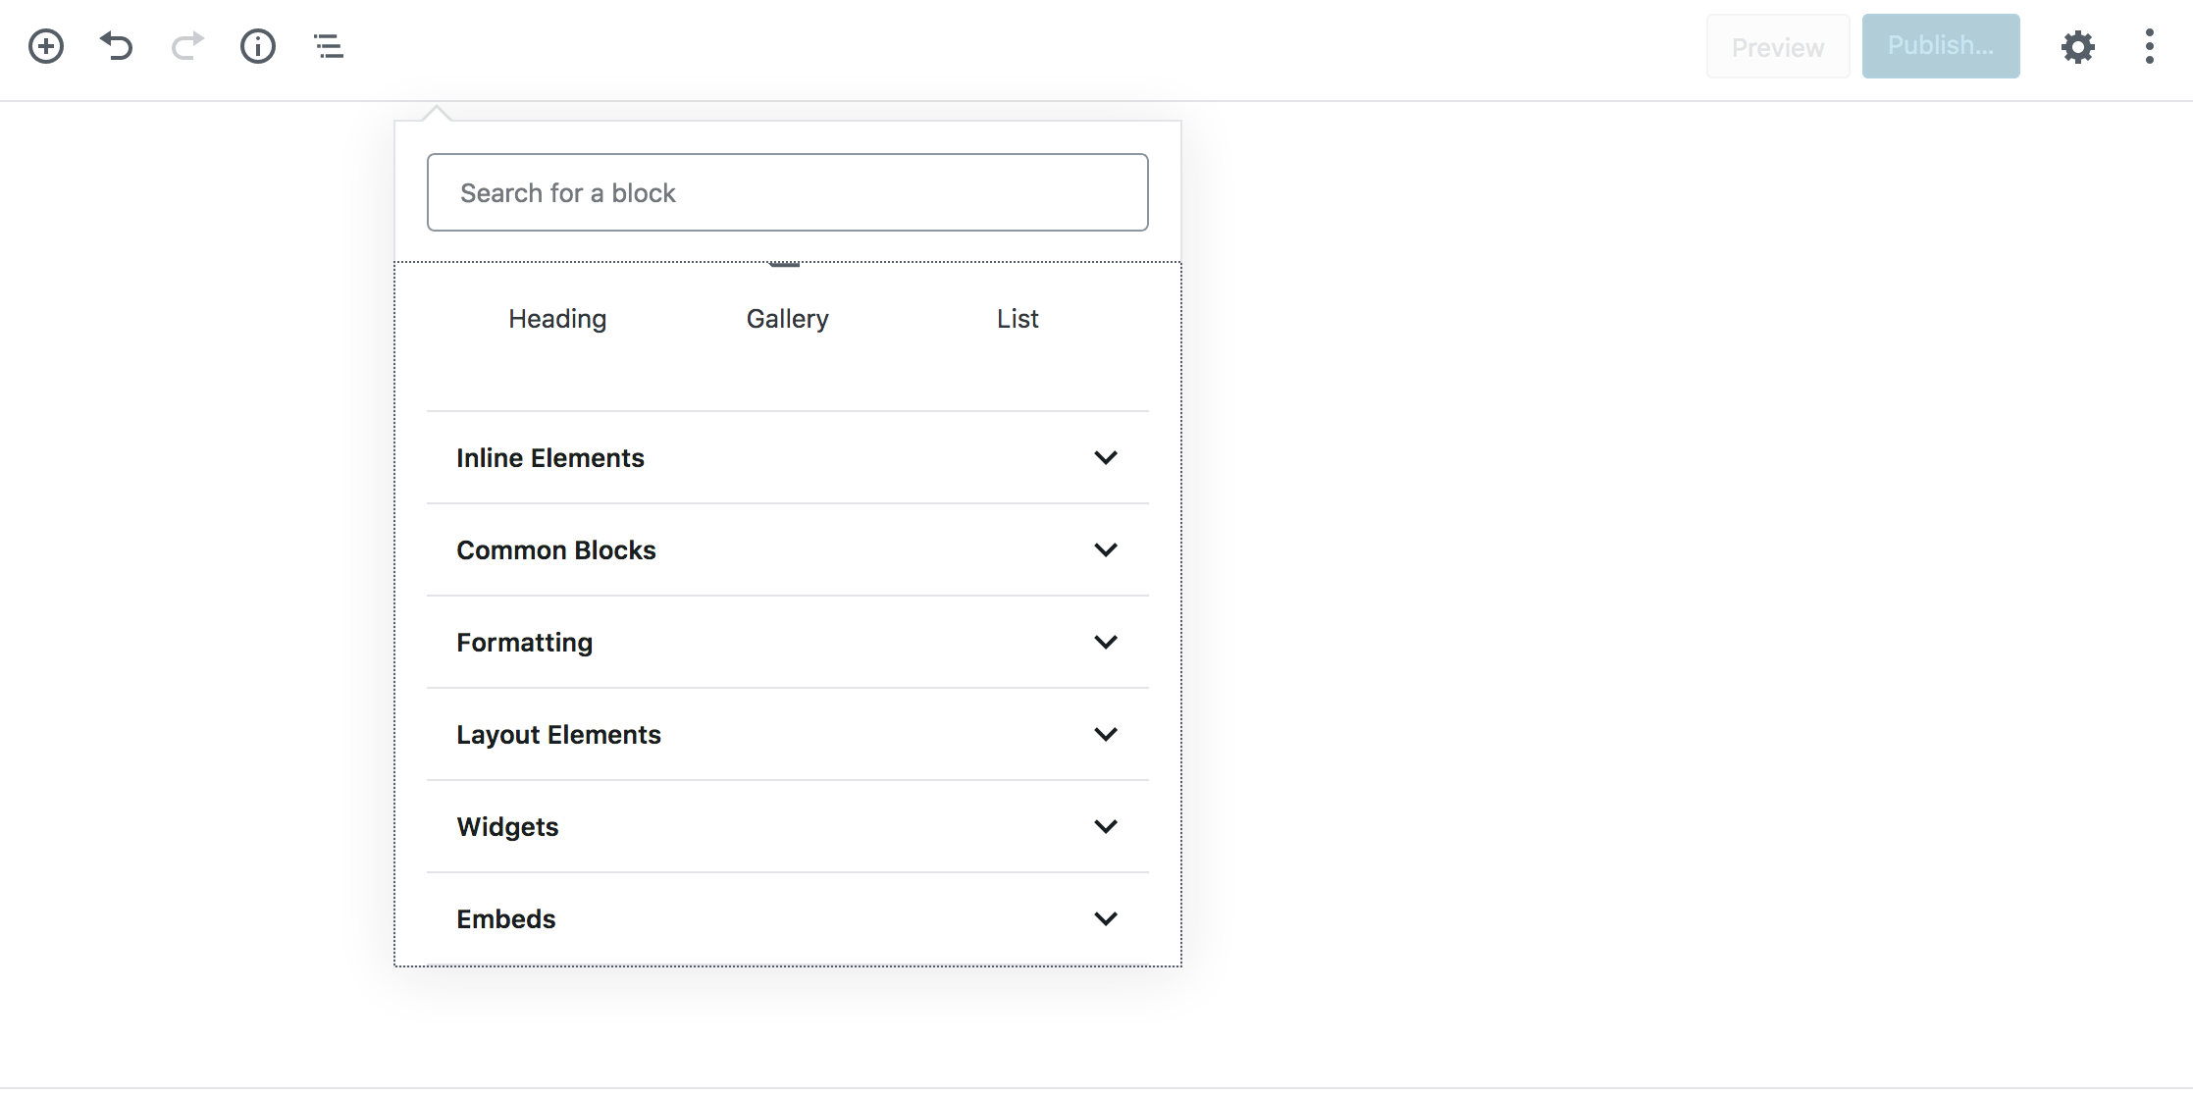The image size is (2193, 1095).
Task: Click the Publish… button
Action: tap(1940, 46)
